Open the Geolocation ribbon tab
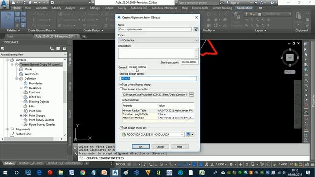Image resolution: width=315 pixels, height=177 pixels. (x=244, y=8)
